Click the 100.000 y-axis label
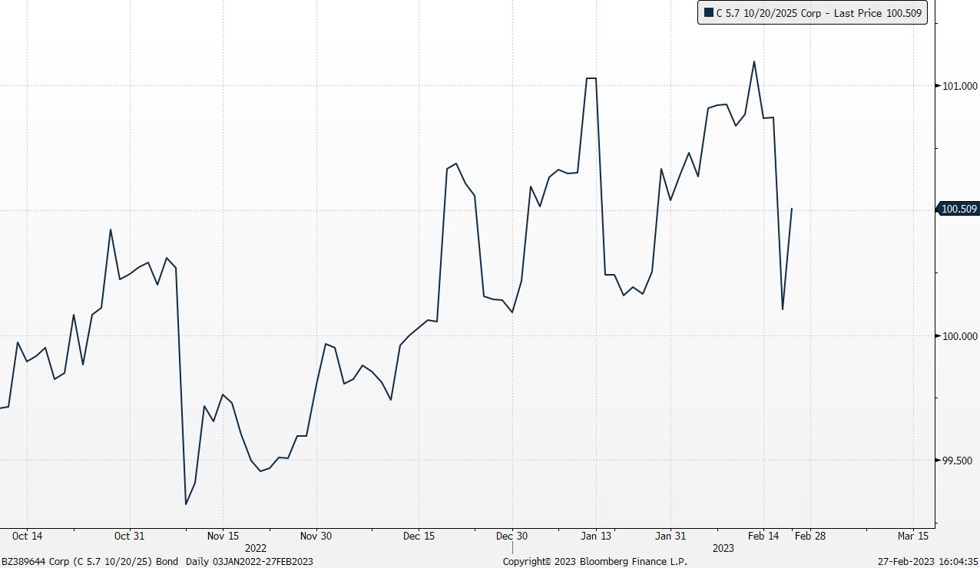 [959, 335]
